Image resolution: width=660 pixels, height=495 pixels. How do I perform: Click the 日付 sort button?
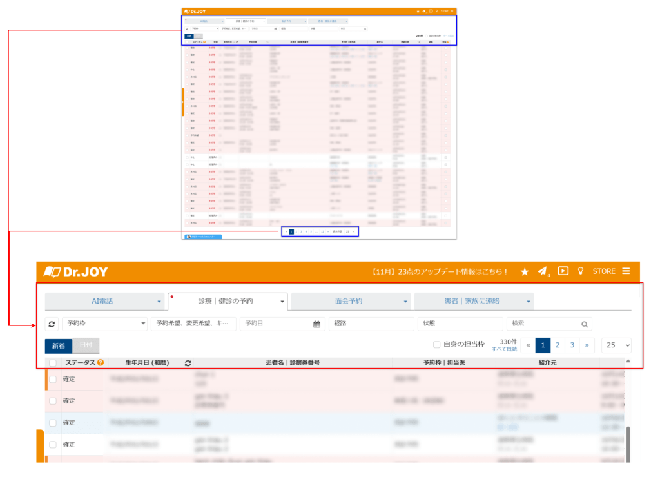[86, 345]
